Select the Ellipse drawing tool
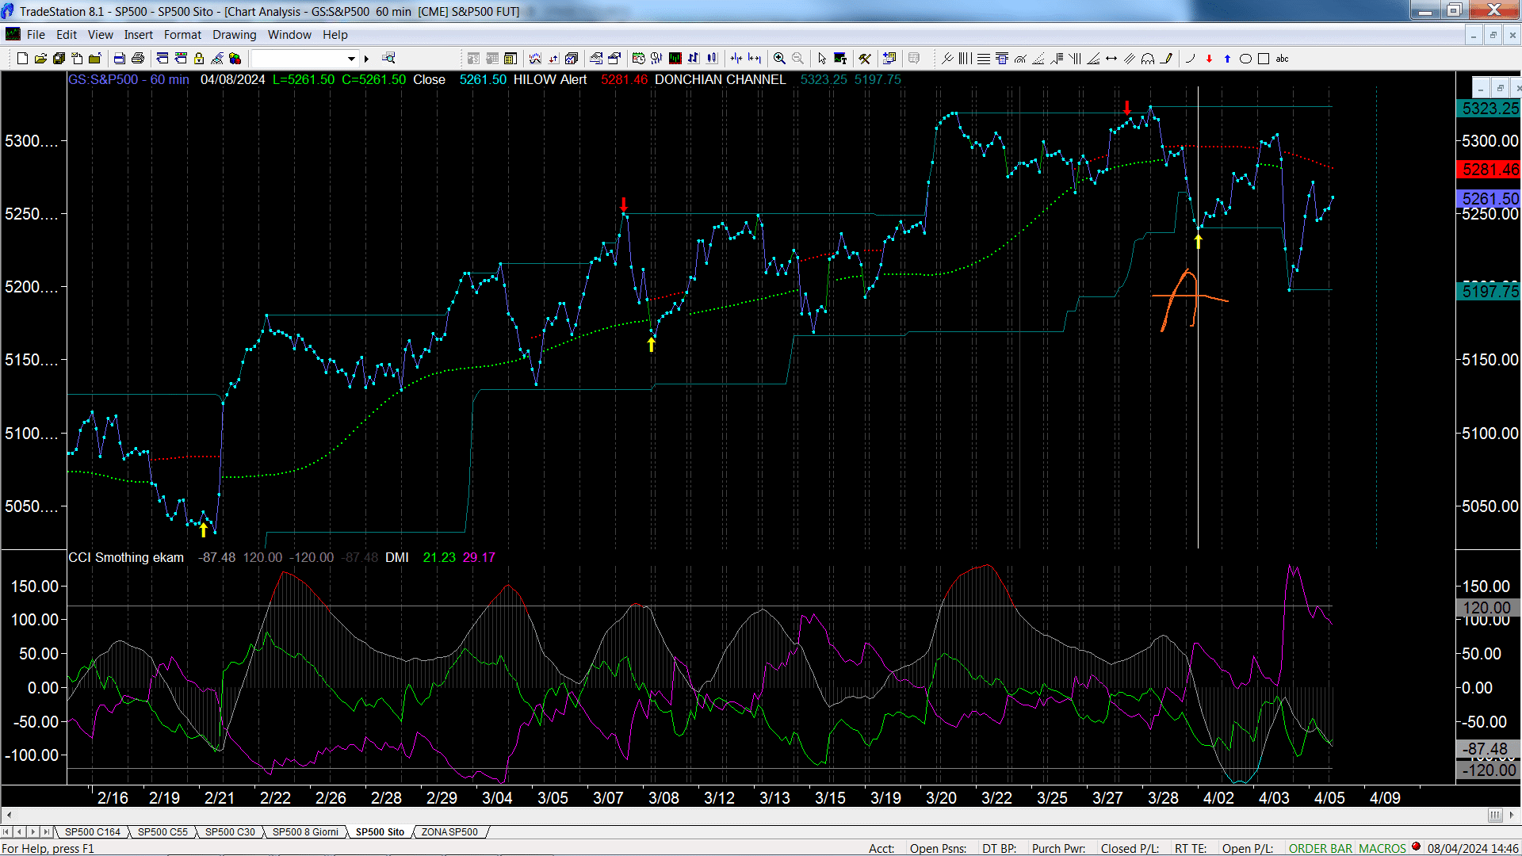The width and height of the screenshot is (1522, 856). (1245, 59)
